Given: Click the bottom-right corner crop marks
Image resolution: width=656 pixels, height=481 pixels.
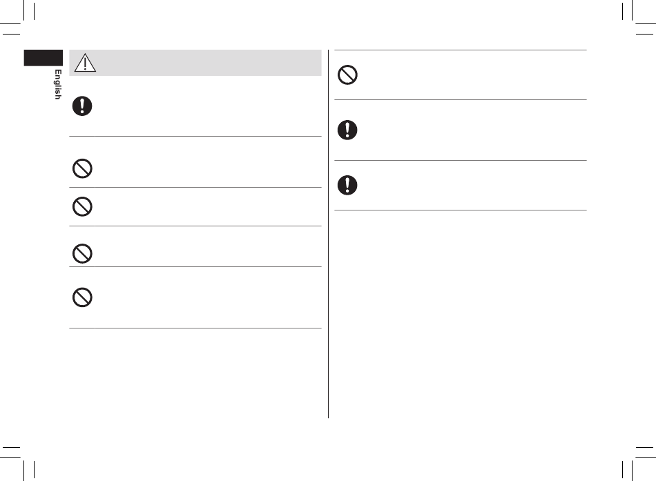Looking at the screenshot, I should click(x=639, y=464).
